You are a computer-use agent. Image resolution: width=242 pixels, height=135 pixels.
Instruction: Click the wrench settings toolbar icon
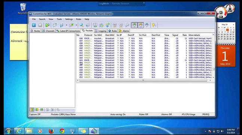click(x=127, y=25)
